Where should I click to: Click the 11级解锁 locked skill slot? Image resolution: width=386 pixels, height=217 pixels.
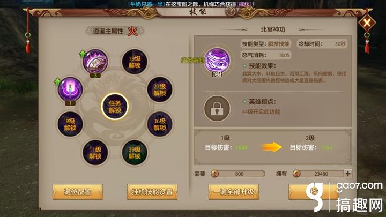[x=95, y=153]
